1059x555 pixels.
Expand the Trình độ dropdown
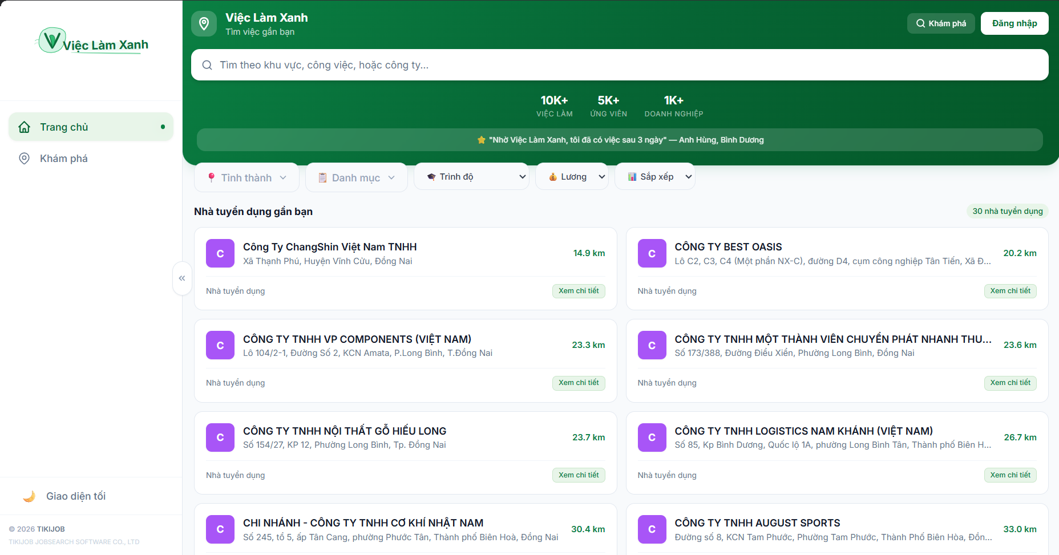471,177
